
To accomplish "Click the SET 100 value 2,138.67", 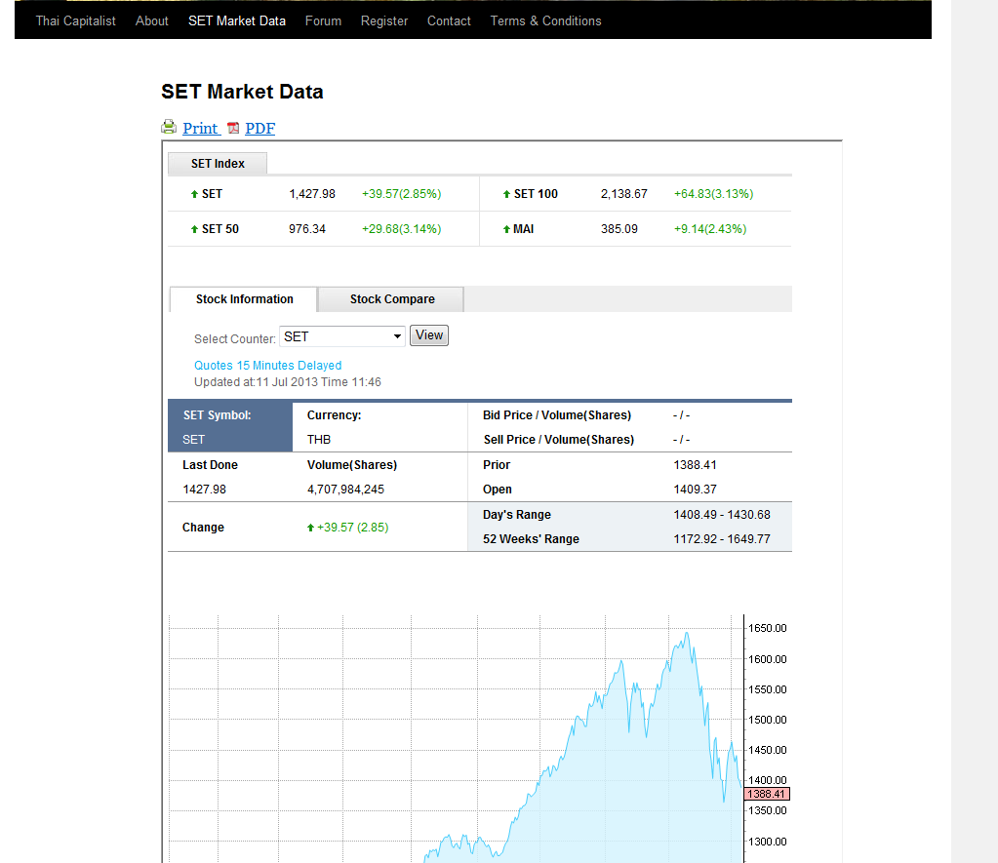I will point(623,194).
